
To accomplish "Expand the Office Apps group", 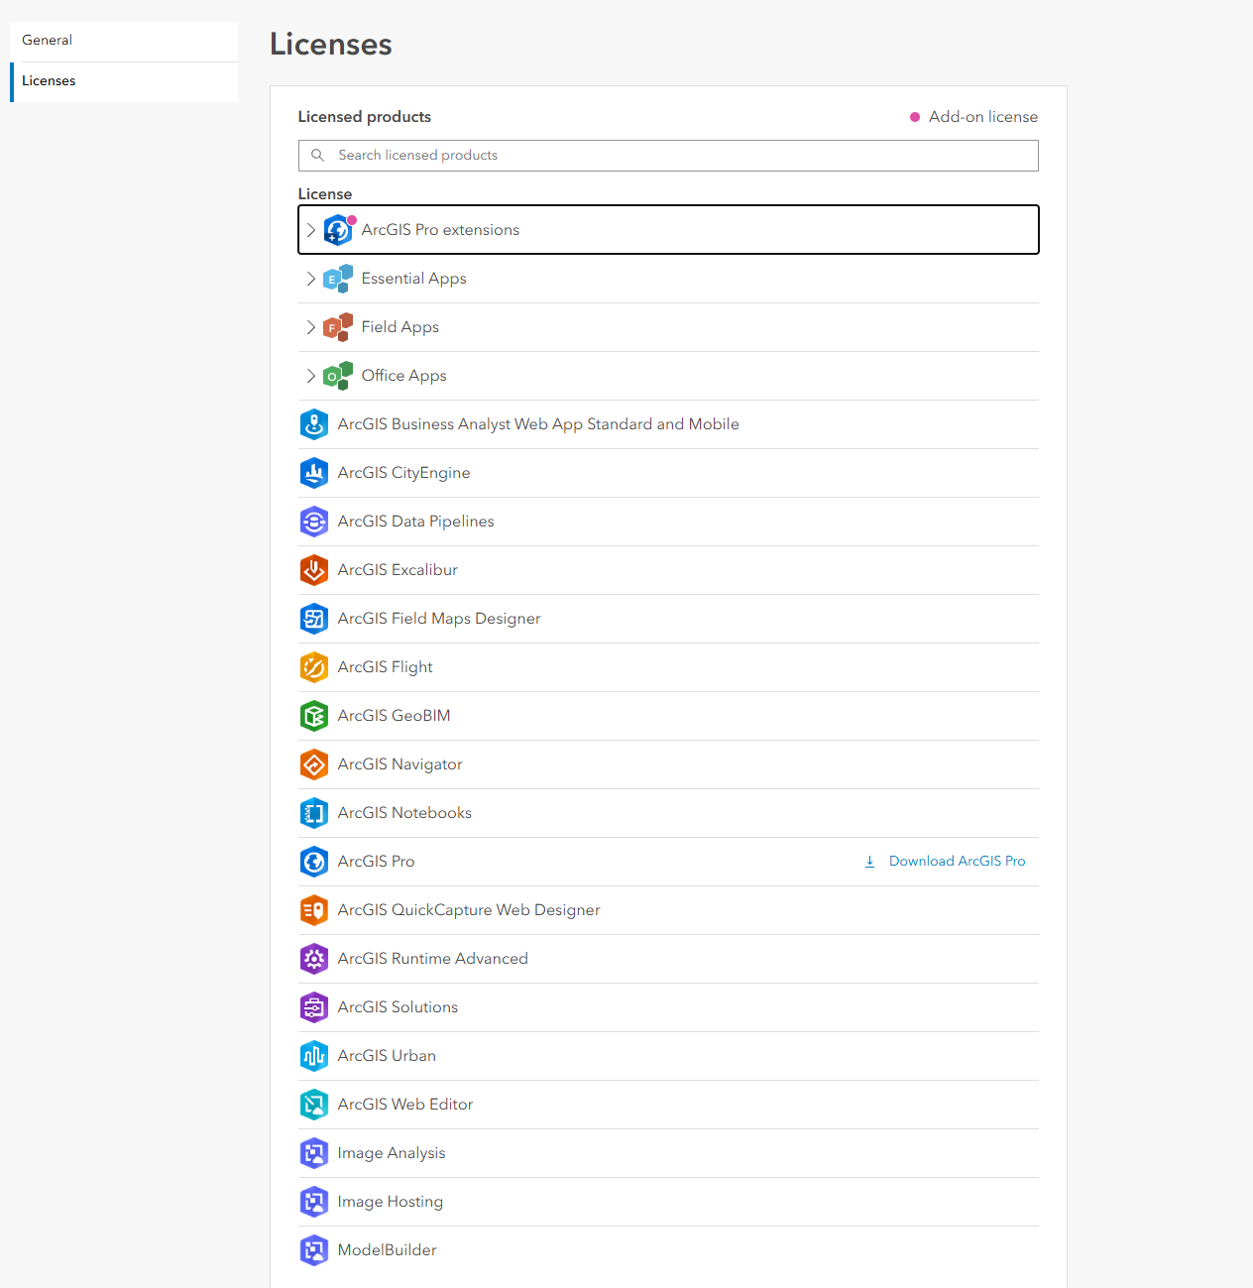I will [311, 376].
